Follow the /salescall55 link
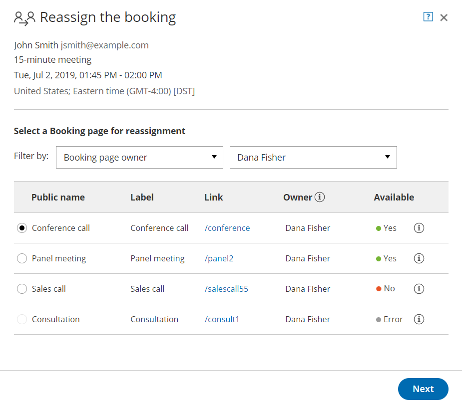 tap(226, 289)
